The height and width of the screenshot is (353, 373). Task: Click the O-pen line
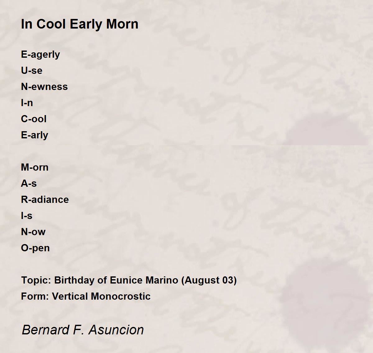pyautogui.click(x=35, y=248)
